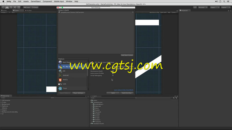232x130 pixels.
Task: Toggle Script Debugging checkbox
Action: tap(113, 75)
